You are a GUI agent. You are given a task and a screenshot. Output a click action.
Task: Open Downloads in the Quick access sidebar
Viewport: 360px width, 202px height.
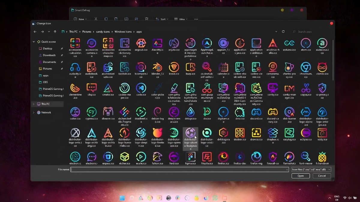click(49, 55)
